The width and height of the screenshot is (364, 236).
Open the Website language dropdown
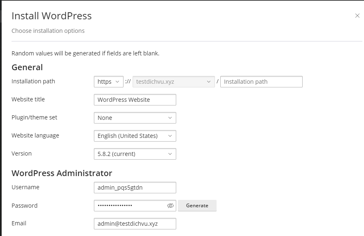(x=135, y=136)
